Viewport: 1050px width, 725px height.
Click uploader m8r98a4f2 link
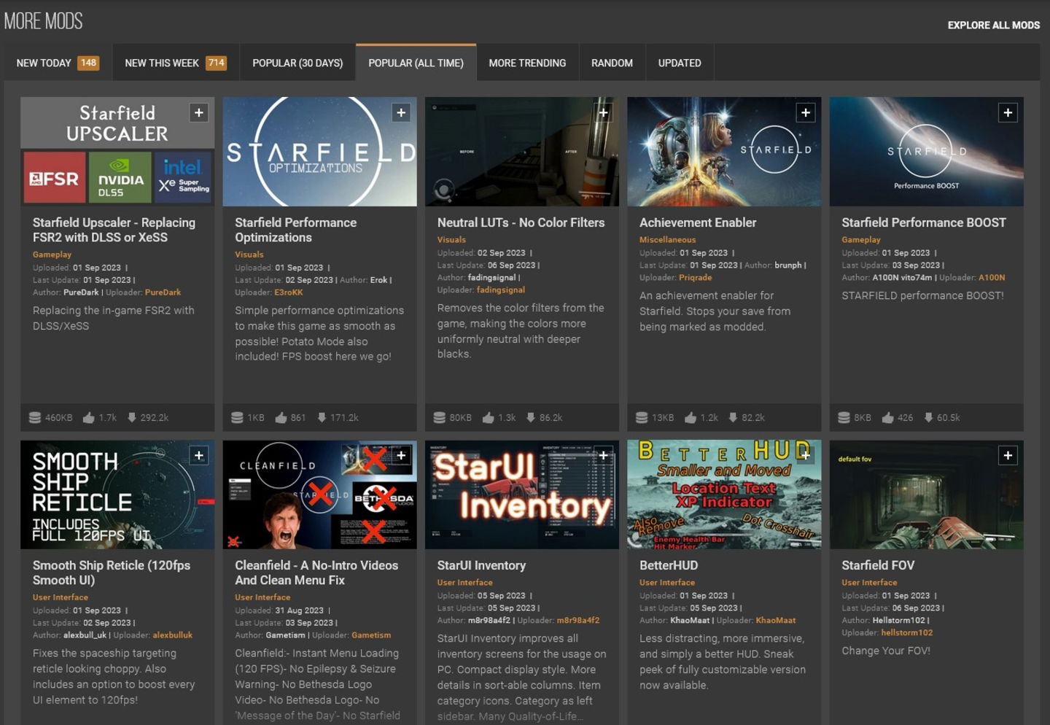(577, 620)
